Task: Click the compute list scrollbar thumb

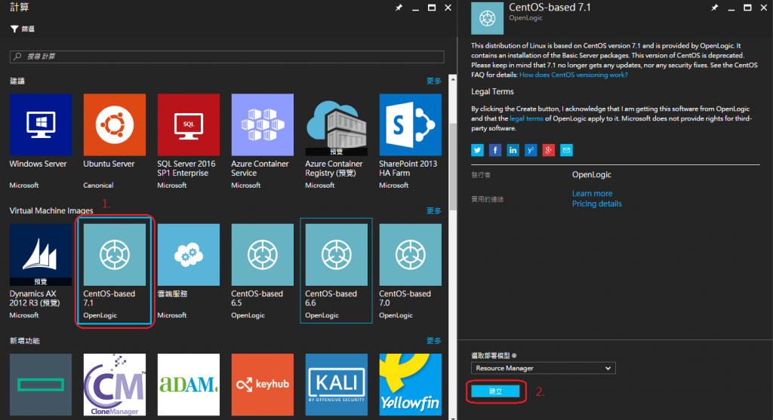Action: (x=453, y=167)
